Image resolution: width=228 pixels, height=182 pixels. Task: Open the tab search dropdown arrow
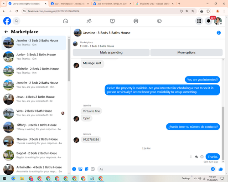coord(3,4)
